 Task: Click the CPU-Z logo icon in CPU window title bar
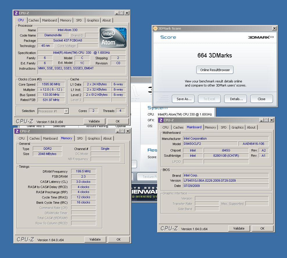16,13
